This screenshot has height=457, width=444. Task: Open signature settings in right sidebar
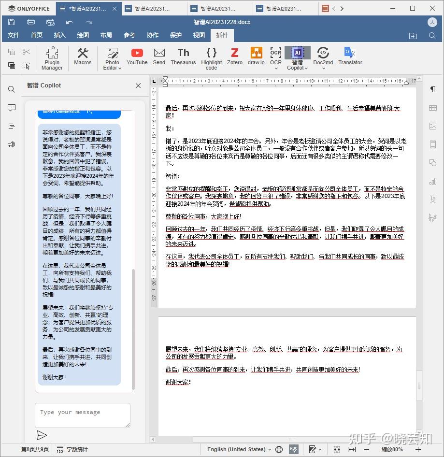point(433,218)
